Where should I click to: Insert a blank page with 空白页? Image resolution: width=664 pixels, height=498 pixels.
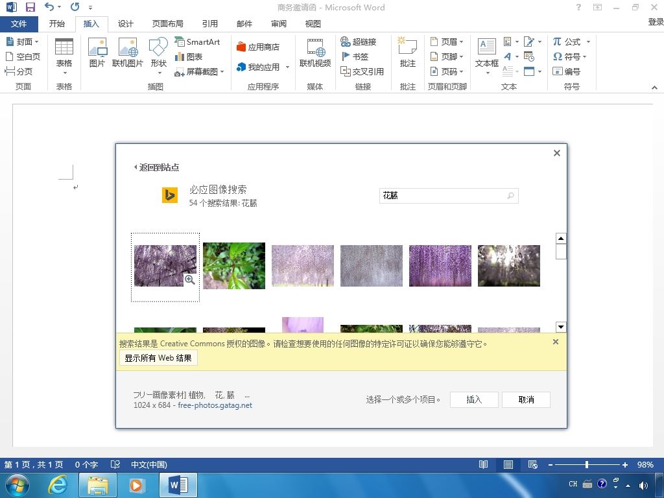click(x=23, y=56)
